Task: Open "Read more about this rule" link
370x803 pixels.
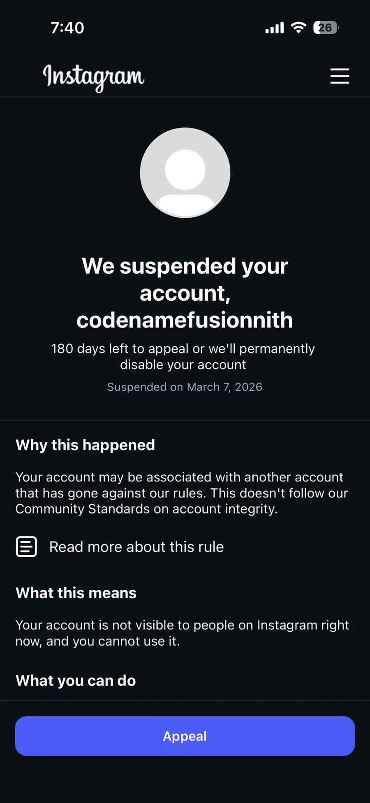Action: [136, 547]
